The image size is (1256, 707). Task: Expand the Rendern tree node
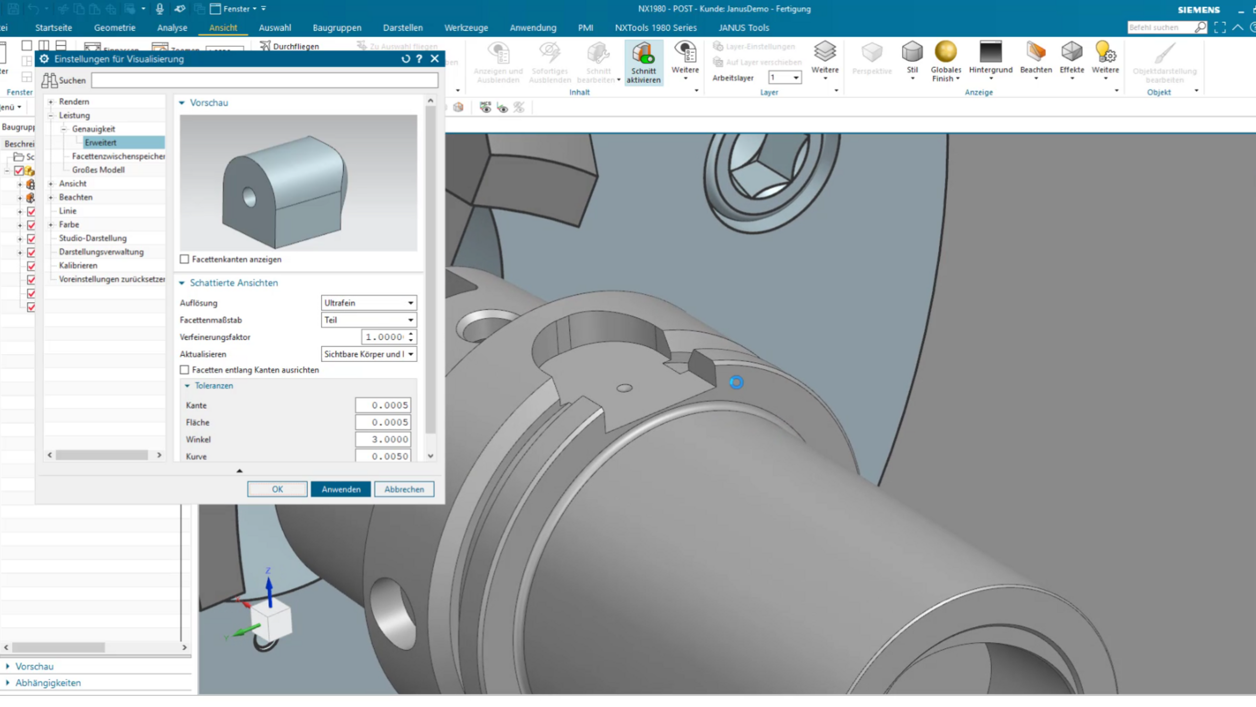51,102
